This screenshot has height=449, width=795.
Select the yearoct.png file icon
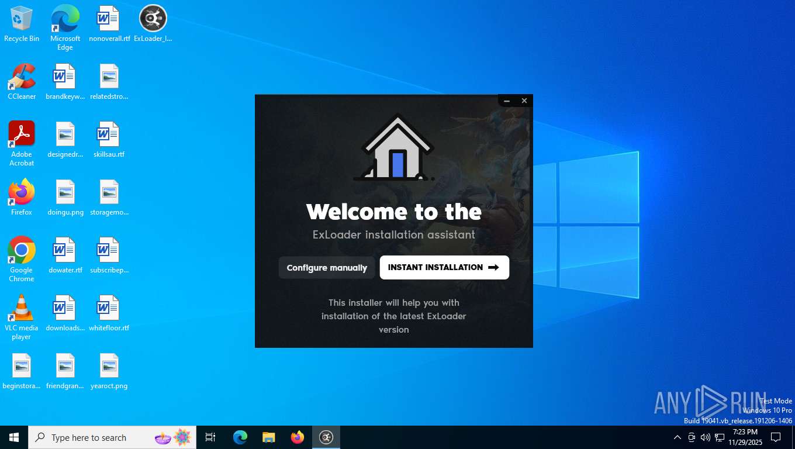pyautogui.click(x=109, y=371)
